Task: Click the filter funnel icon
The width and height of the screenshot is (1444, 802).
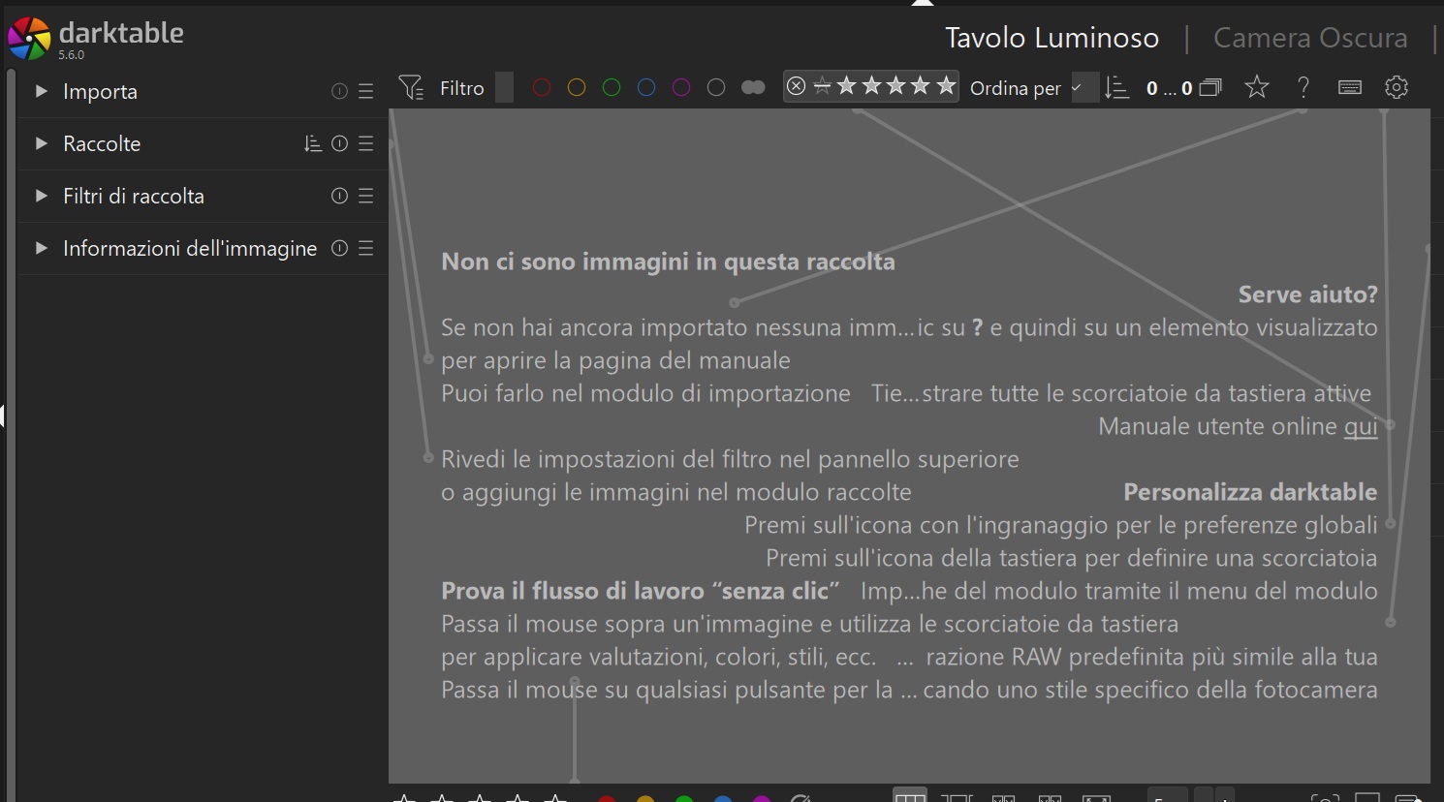Action: (411, 88)
